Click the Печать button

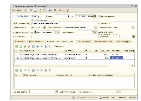pos(104,97)
